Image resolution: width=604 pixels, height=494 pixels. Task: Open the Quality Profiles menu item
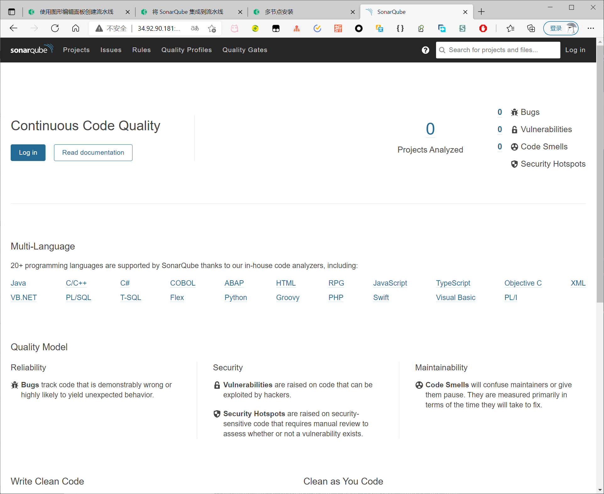[186, 50]
